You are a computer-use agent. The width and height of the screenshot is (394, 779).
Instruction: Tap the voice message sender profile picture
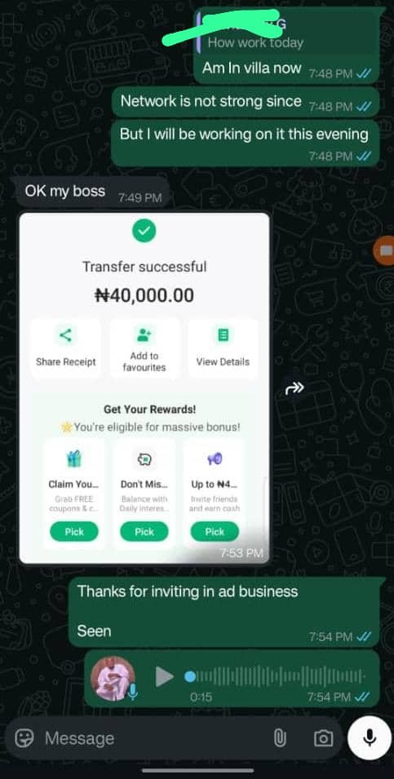pos(113,678)
